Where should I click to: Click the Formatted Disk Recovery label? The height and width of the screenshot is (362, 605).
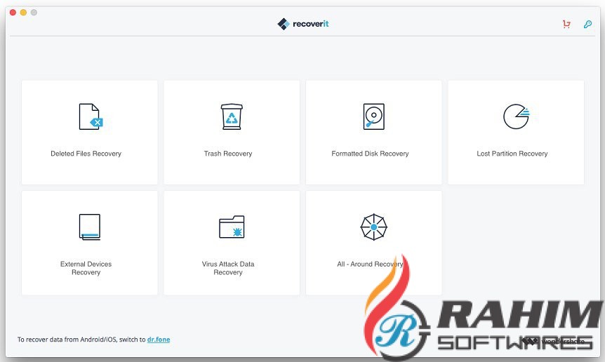370,154
